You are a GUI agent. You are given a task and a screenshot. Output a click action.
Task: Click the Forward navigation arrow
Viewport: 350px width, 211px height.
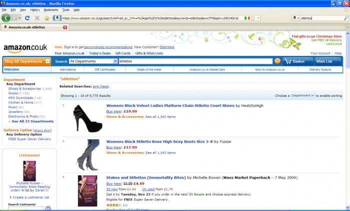[14, 18]
